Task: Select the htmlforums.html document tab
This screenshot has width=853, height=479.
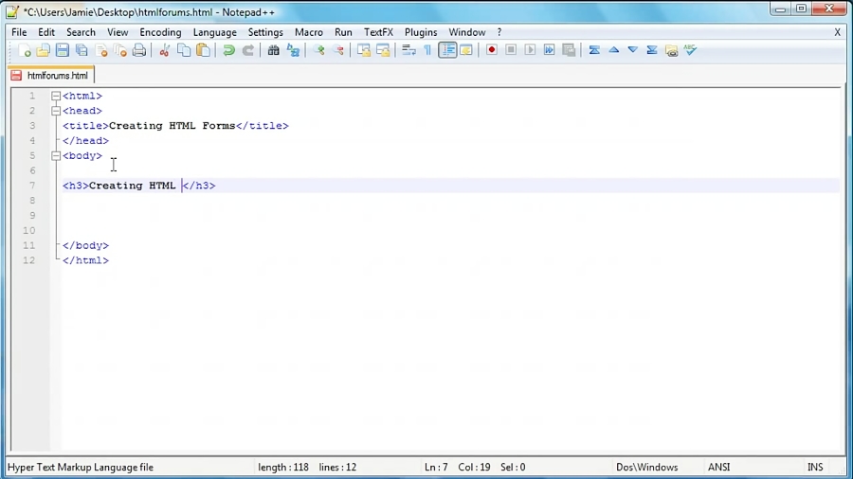Action: click(52, 76)
